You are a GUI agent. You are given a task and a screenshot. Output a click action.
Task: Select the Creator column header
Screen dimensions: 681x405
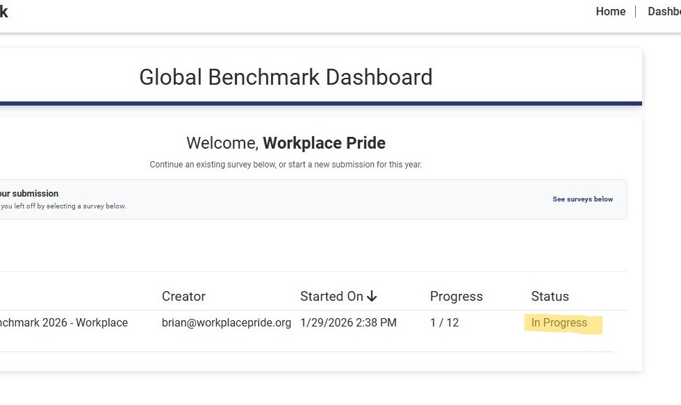[183, 297]
